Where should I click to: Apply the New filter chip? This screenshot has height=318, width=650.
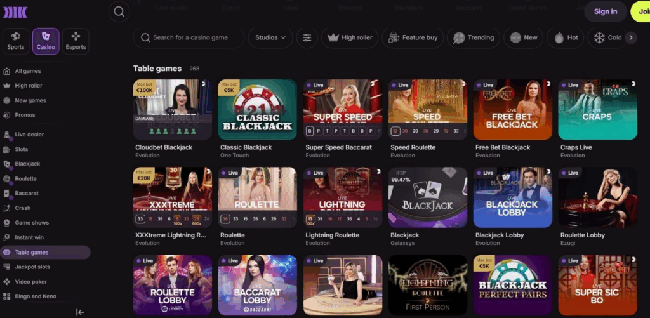click(x=524, y=37)
